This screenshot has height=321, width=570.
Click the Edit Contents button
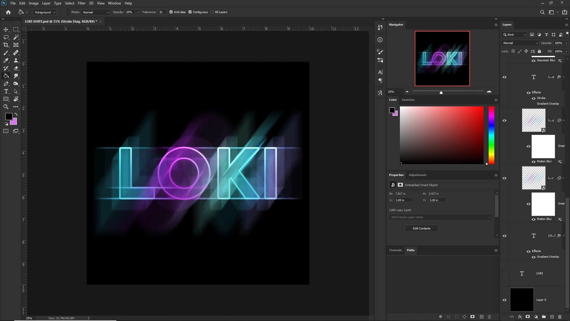421,228
